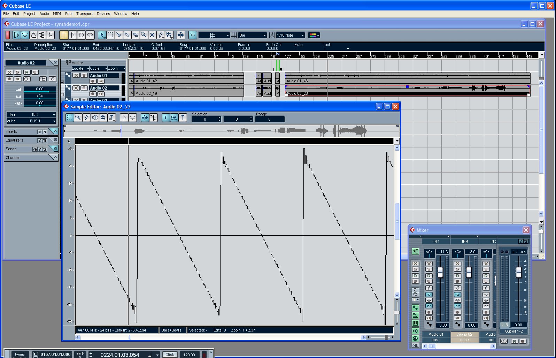Click Output 1-2 label in Mixer
556x358 pixels.
(x=514, y=331)
